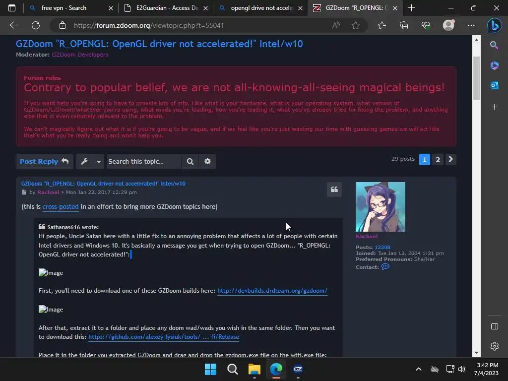Toggle the sidebar visibility icon
Screen dimensions: 508x381
click(x=495, y=326)
